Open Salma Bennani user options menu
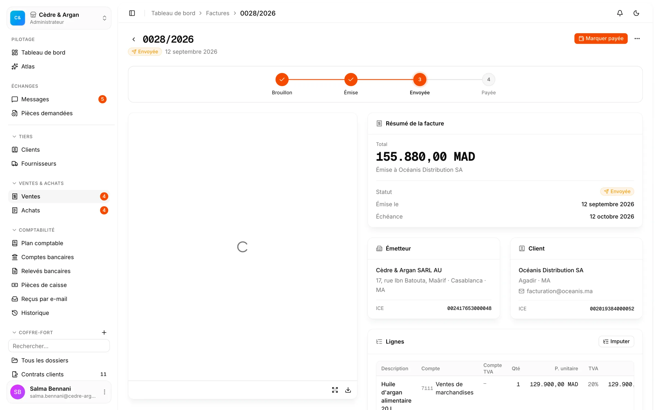656x410 pixels. [x=104, y=392]
